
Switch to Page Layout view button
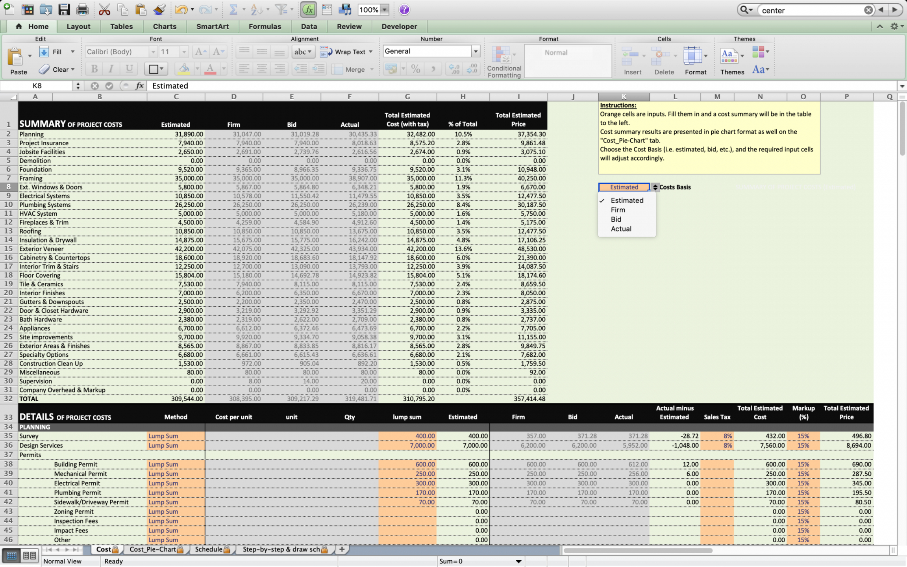[30, 556]
